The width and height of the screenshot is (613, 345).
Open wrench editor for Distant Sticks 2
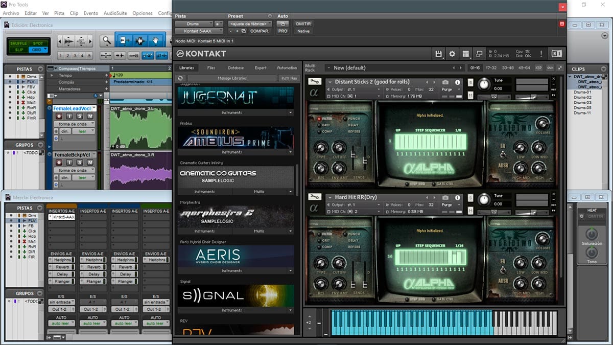(315, 82)
